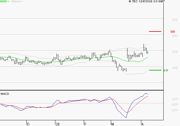The width and height of the screenshot is (180, 126).
Task: Click the MA20 legend label
Action: tap(3, 1)
